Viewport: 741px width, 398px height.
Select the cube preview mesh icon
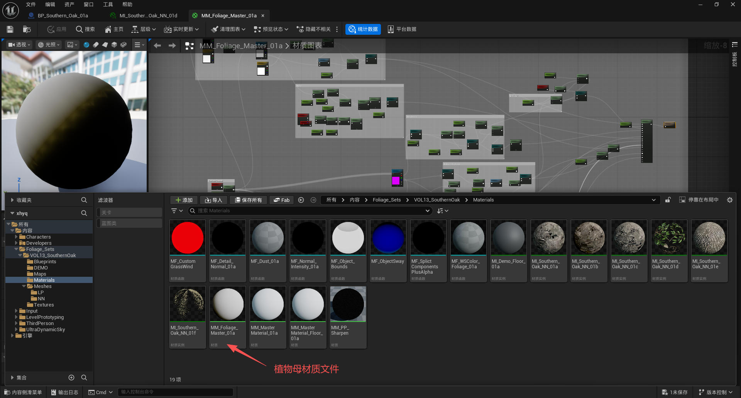(x=114, y=45)
